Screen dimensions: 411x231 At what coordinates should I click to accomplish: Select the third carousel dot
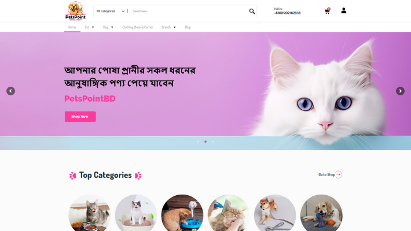[213, 141]
